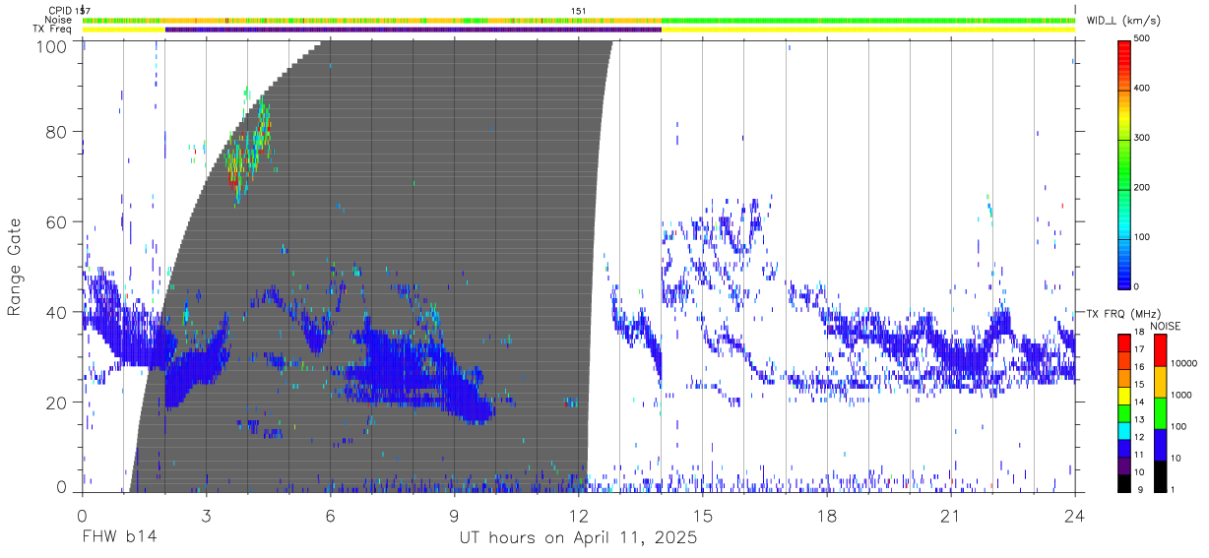Click the 21 tick on UT hours axis
1209x558 pixels.
951,516
